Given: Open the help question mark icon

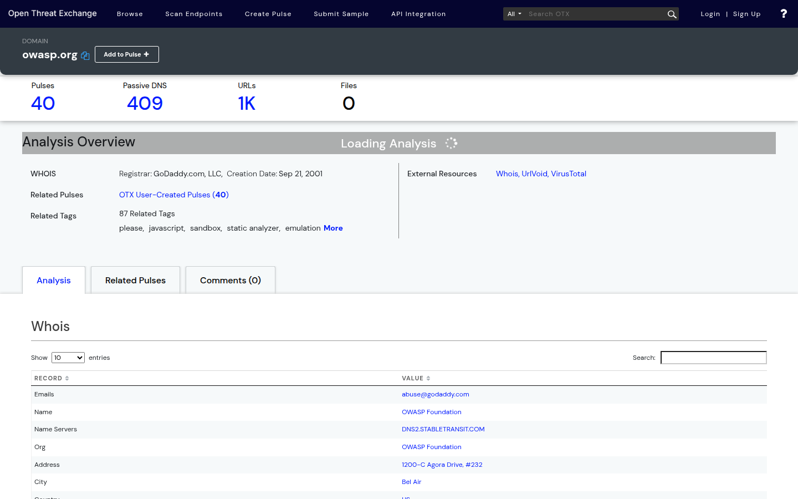Looking at the screenshot, I should [783, 14].
